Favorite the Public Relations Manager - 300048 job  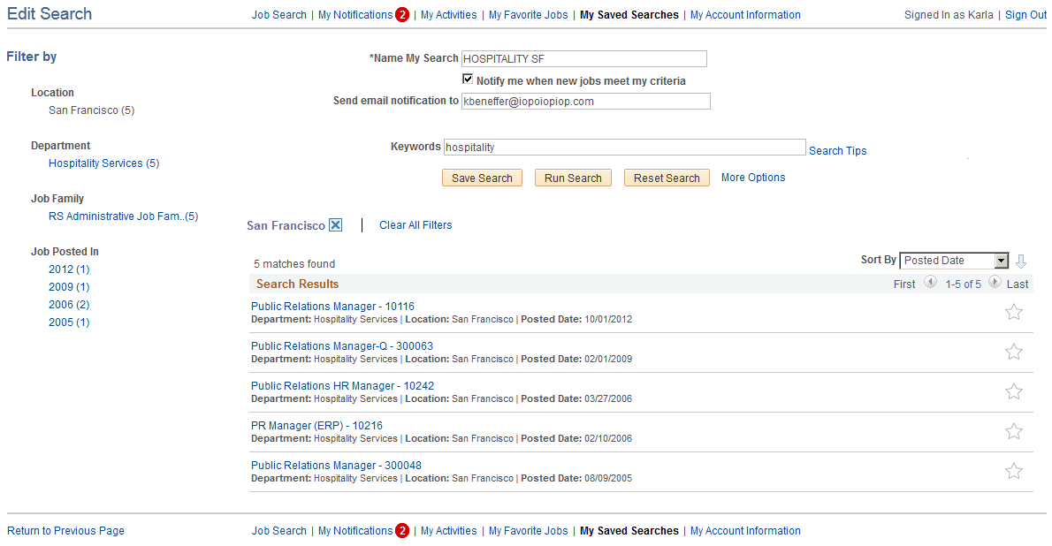(x=1013, y=471)
